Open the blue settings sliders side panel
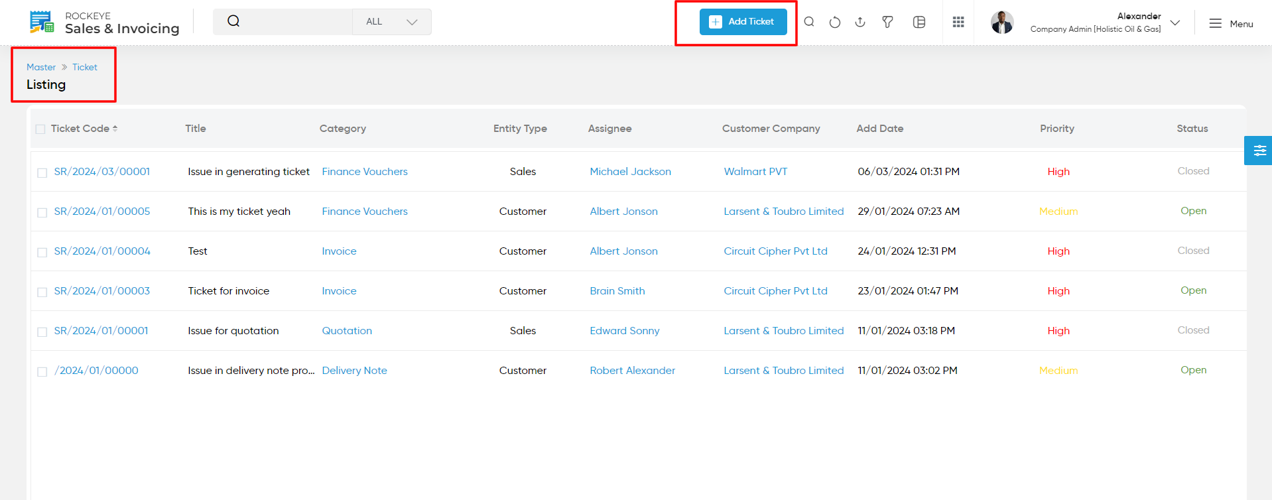 [x=1259, y=151]
